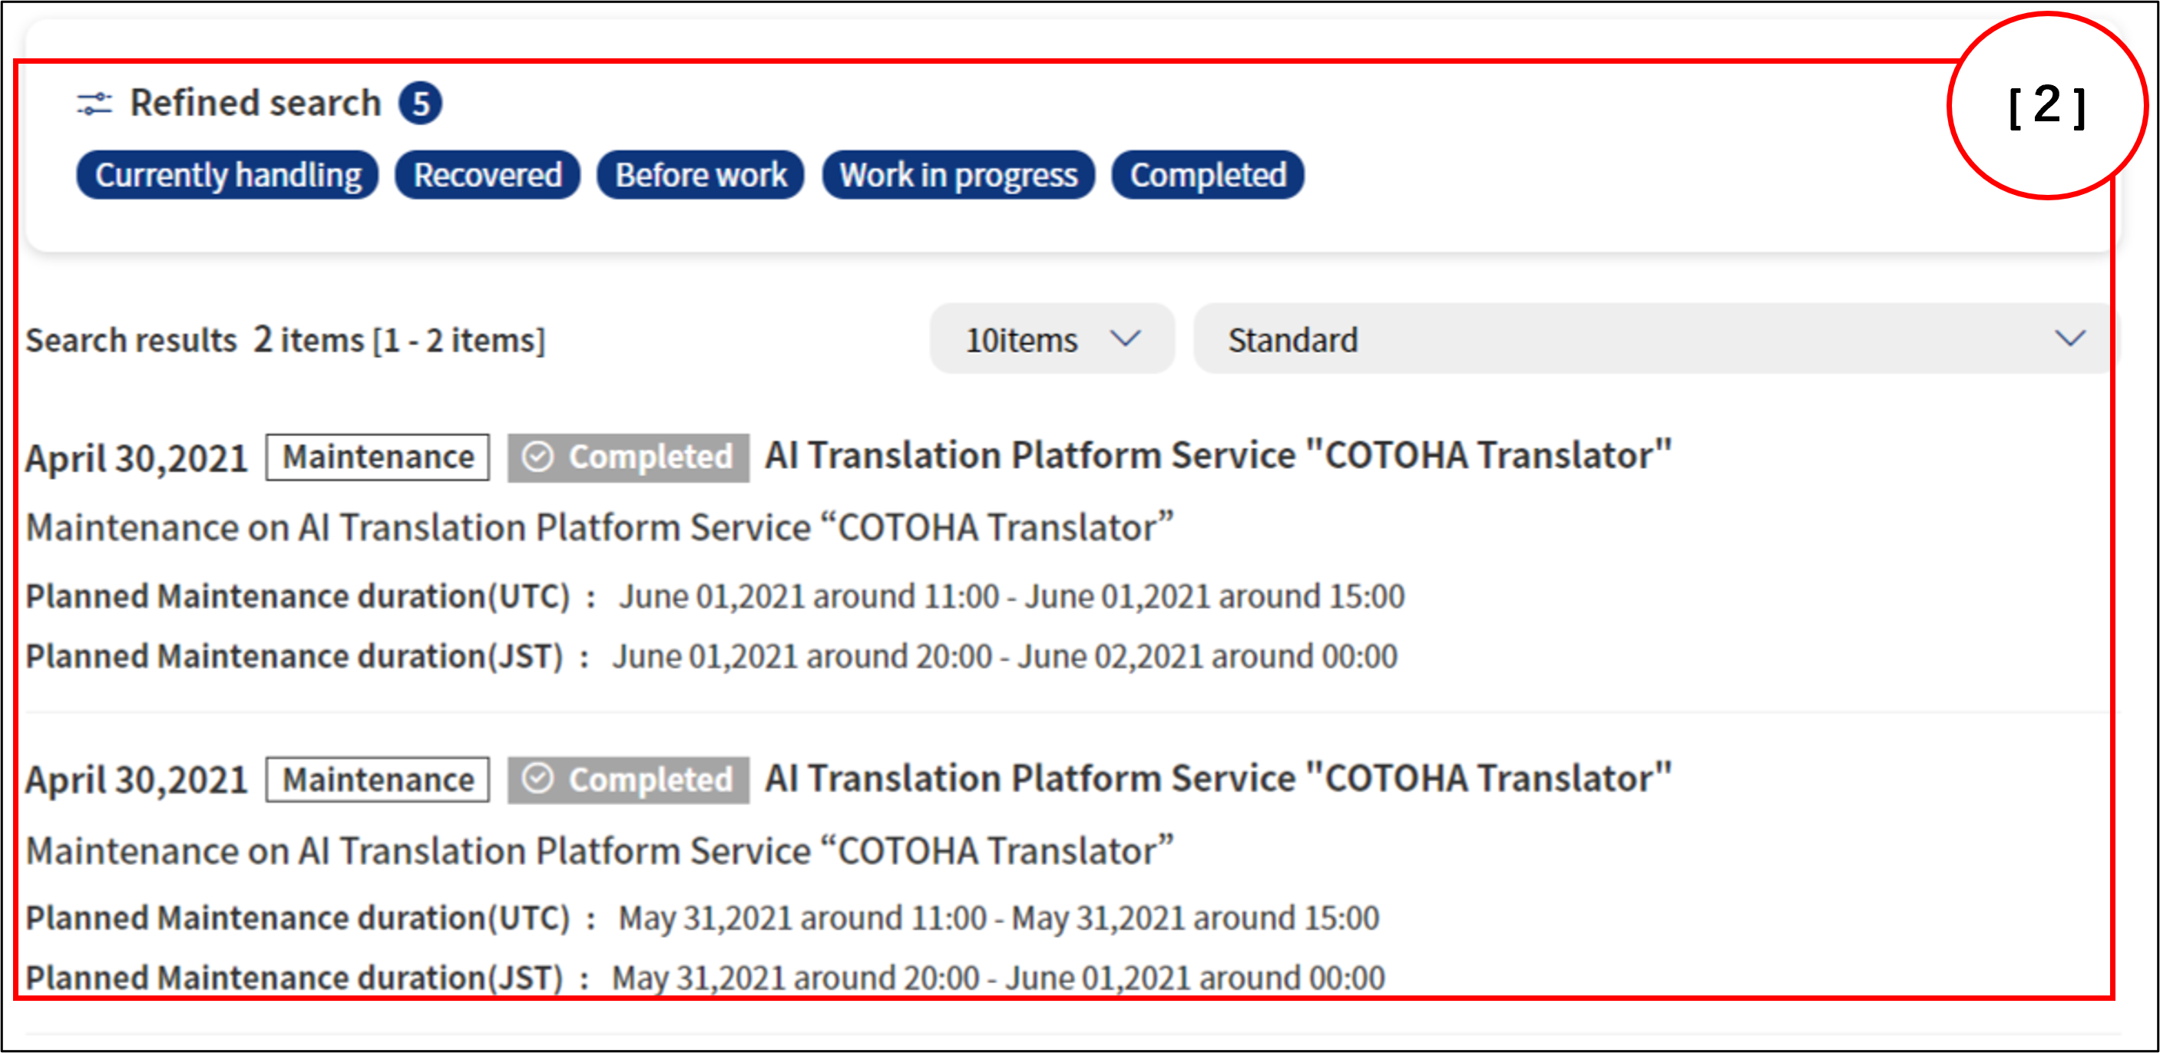
Task: Select text 'May 31,2021 around 11:00 - May 31,2021 around 15:00'
Action: coord(999,918)
